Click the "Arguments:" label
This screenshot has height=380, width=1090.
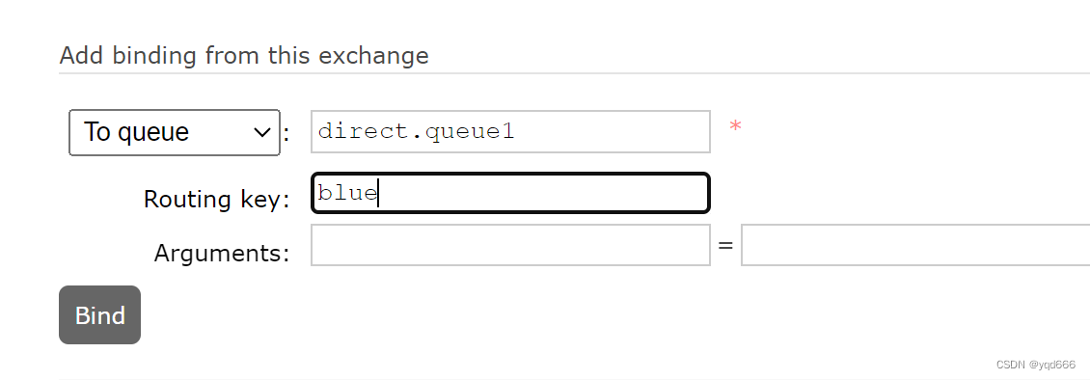click(222, 253)
